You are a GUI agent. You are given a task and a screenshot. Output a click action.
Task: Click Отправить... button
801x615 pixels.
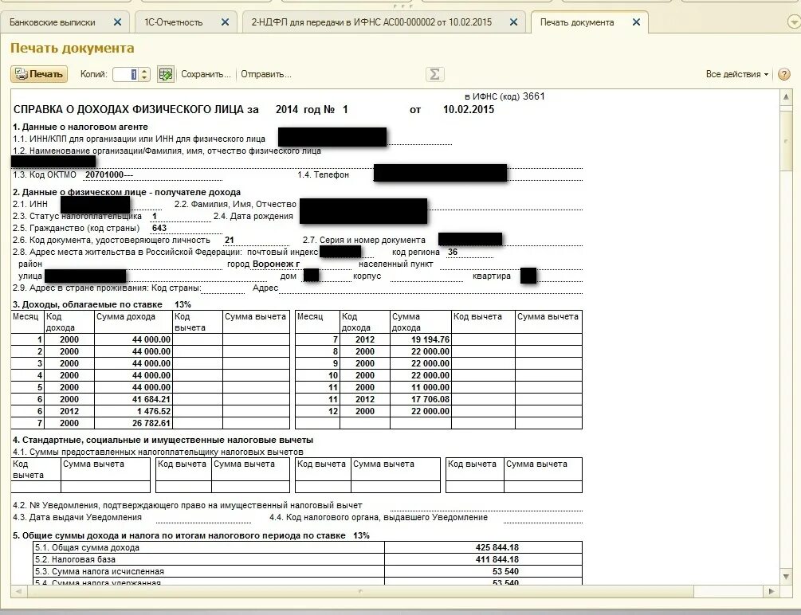[266, 74]
